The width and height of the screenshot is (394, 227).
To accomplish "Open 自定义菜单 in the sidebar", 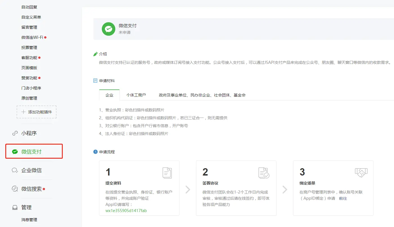I will (31, 17).
